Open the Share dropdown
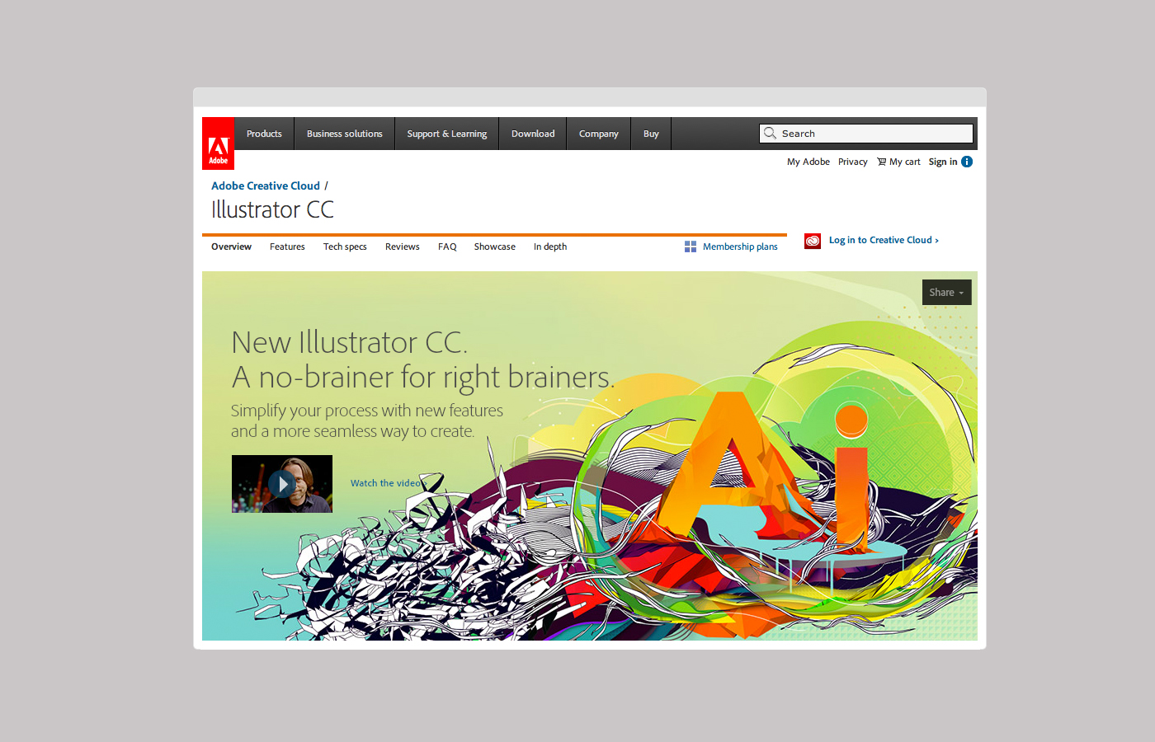This screenshot has width=1155, height=742. 946,292
